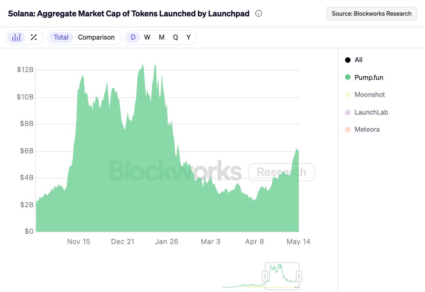
Task: Click Source: Blockworks Research button
Action: (372, 14)
